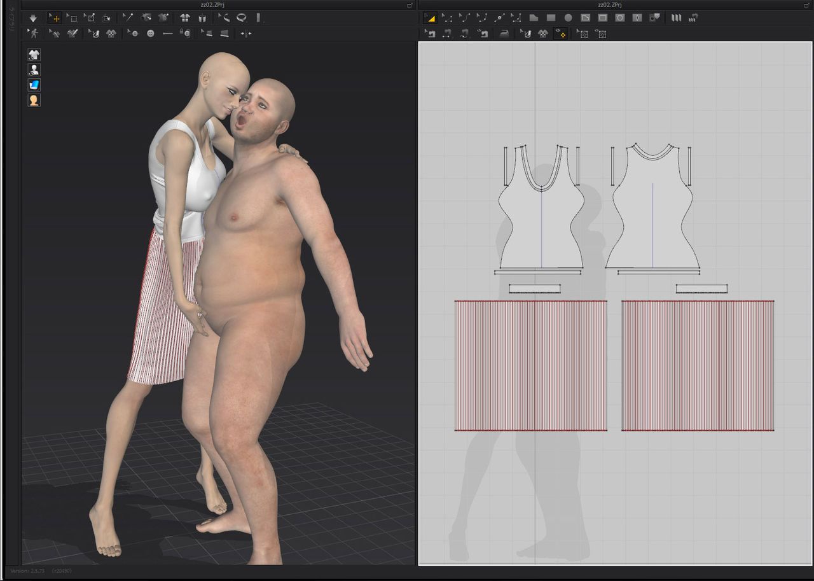Select the Internal Polygon/Line tool

[x=586, y=18]
